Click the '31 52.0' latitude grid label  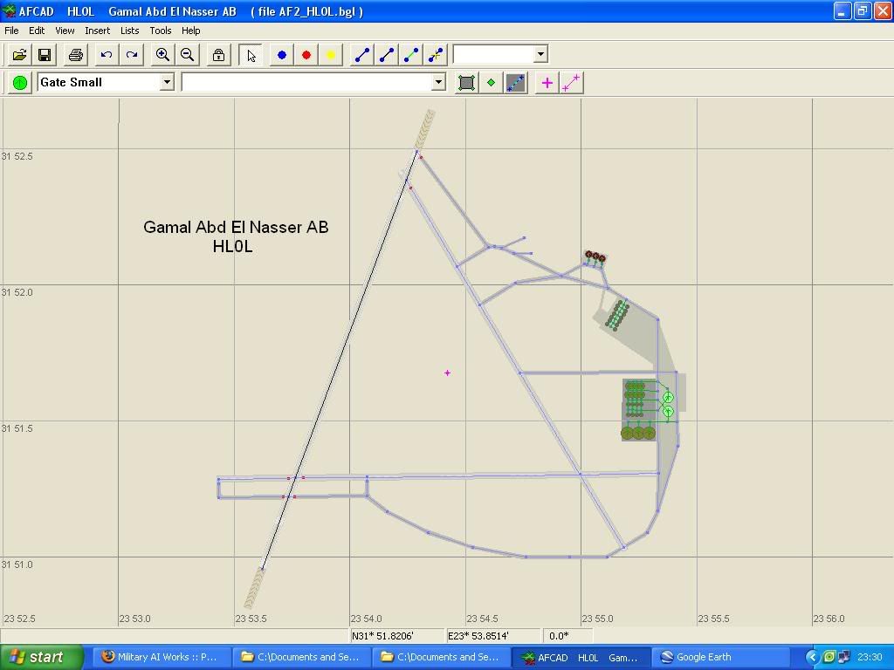17,292
